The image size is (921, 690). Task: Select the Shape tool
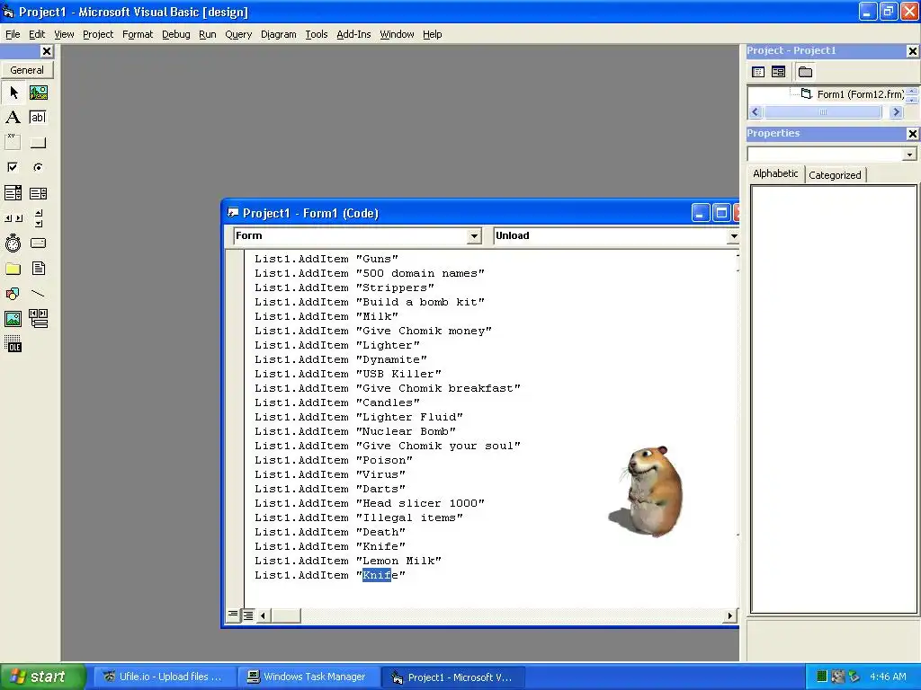pos(13,294)
